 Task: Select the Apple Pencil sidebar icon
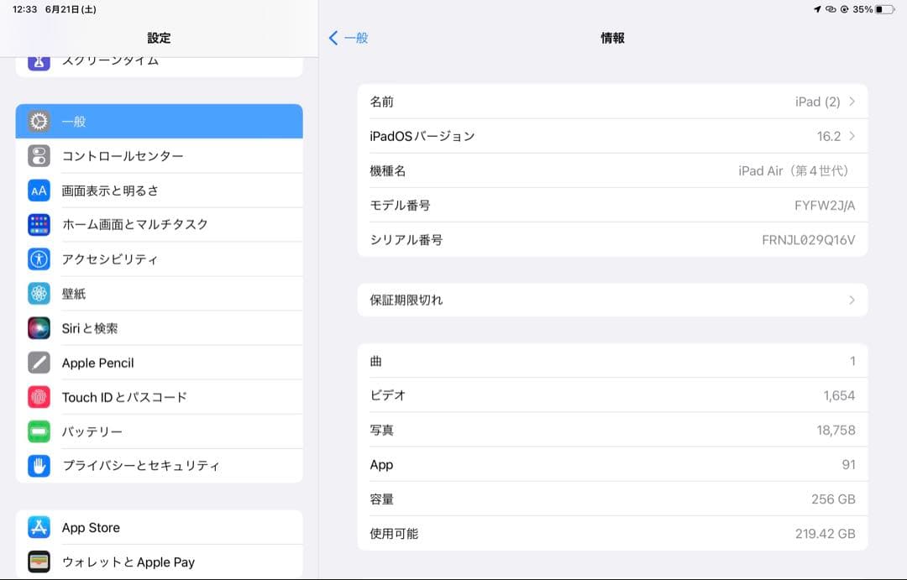pos(38,362)
